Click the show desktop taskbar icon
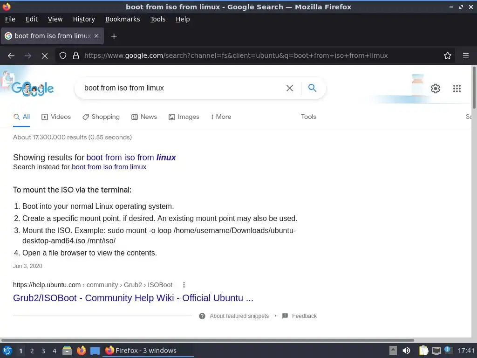 [x=95, y=351]
